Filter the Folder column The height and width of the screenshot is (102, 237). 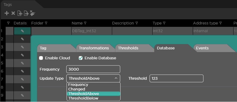point(46,23)
